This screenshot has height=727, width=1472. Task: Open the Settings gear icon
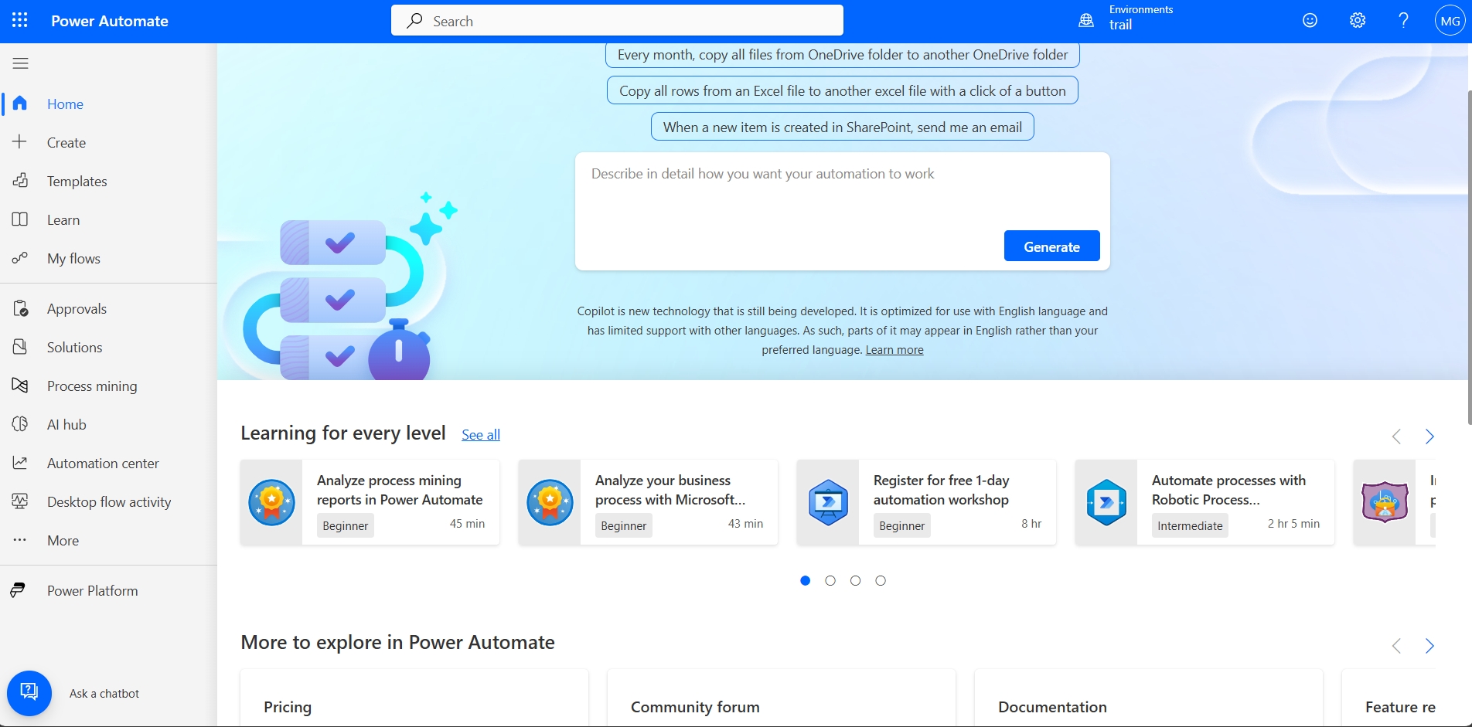(x=1358, y=21)
